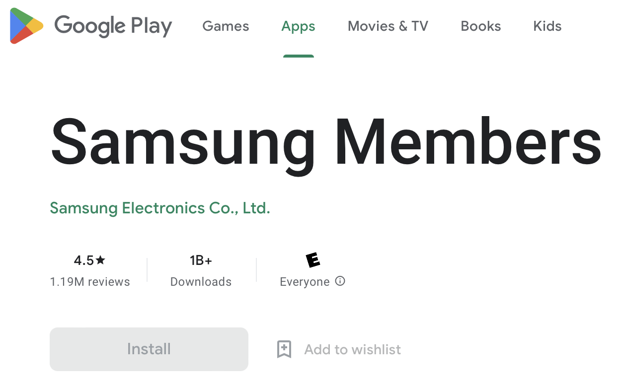Click the wishlist bookmark icon
Image resolution: width=622 pixels, height=385 pixels.
(284, 349)
